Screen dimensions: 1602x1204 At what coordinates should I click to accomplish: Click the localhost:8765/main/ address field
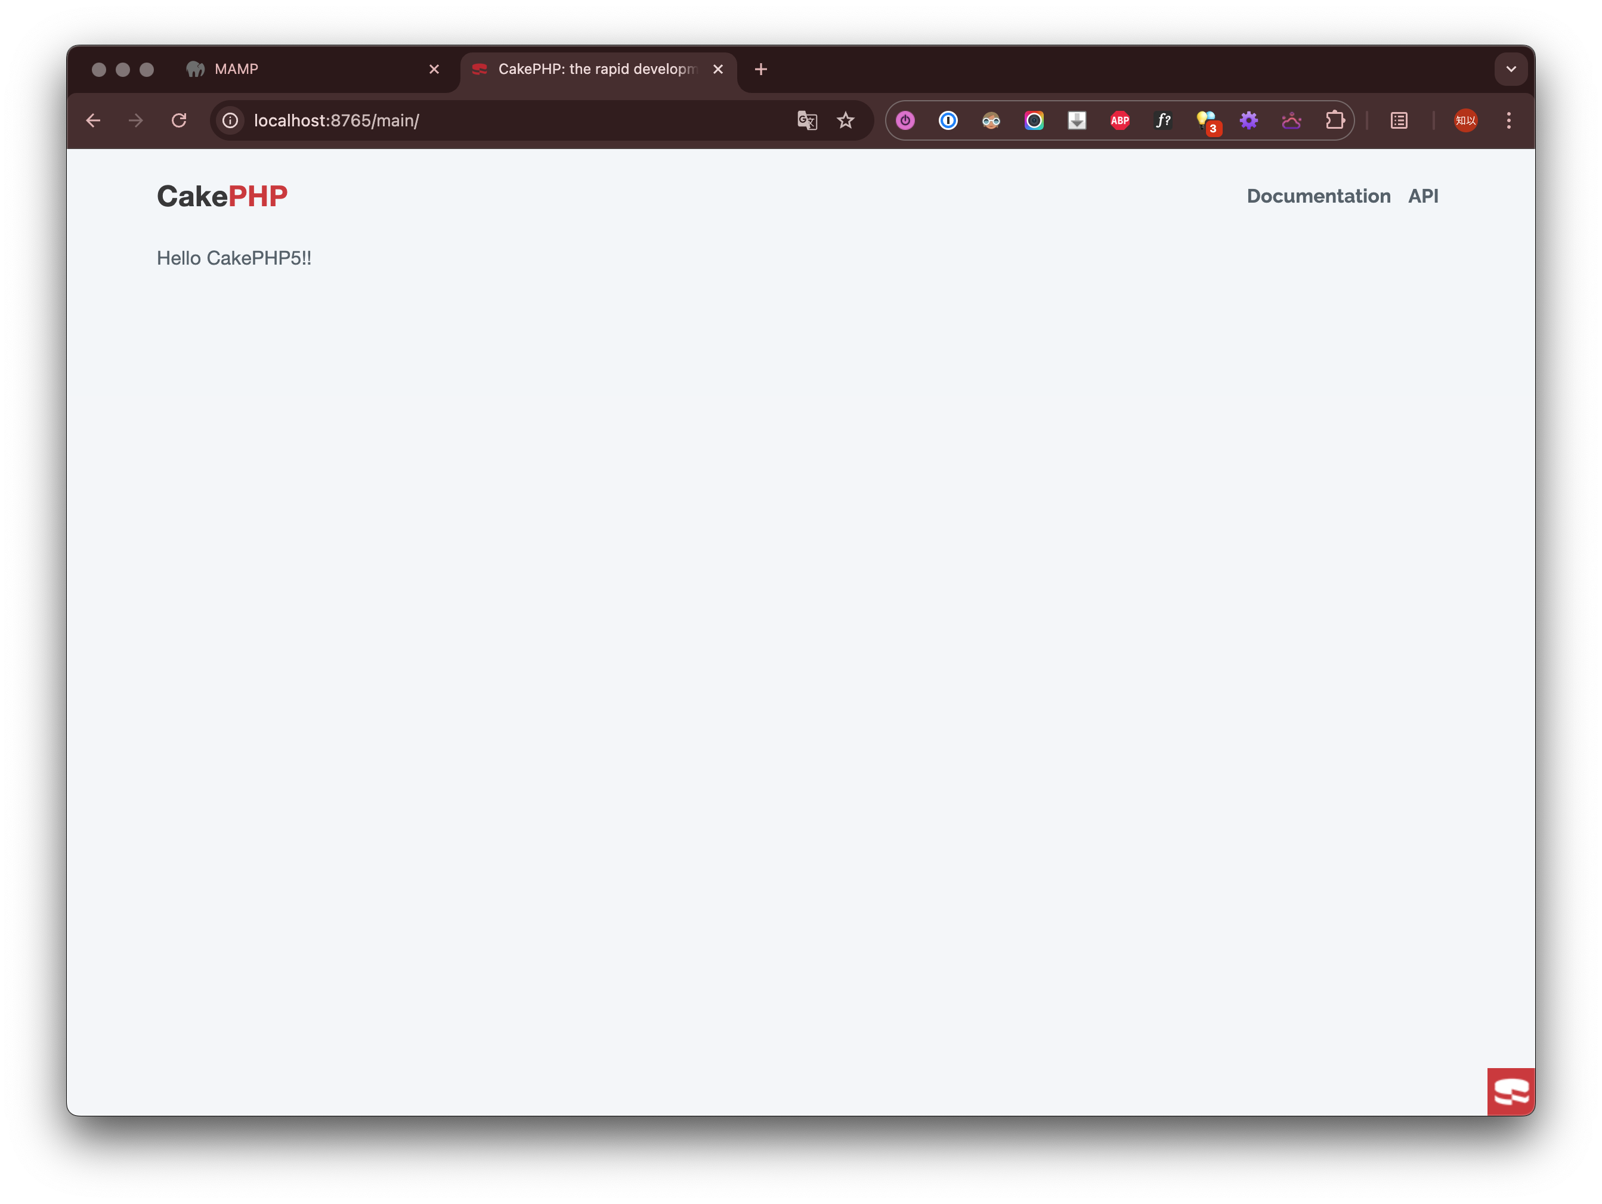pyautogui.click(x=507, y=121)
